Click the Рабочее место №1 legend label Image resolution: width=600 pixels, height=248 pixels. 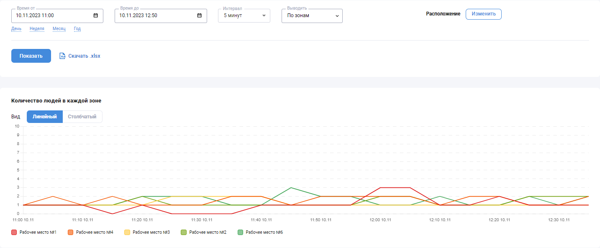(x=38, y=232)
